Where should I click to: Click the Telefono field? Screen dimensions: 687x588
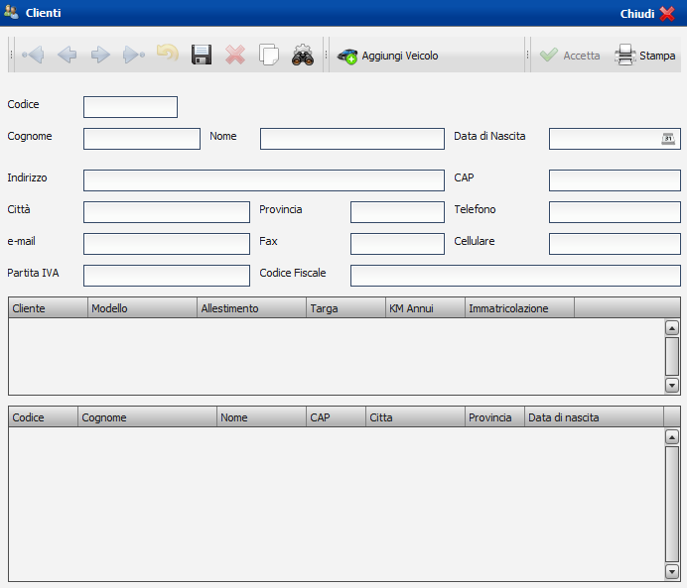[x=615, y=212]
